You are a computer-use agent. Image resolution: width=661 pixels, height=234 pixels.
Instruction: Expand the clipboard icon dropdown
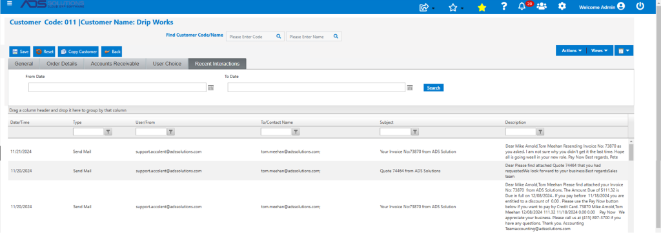pos(624,50)
